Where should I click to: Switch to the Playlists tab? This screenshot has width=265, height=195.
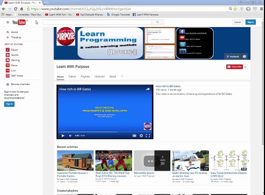pos(85,76)
